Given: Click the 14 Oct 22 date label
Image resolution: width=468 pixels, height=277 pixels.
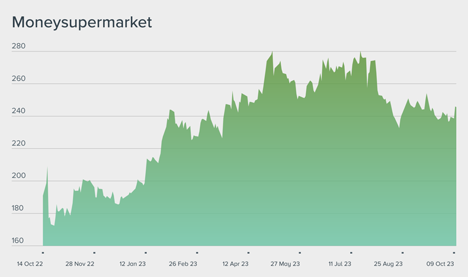Looking at the screenshot, I should [30, 264].
